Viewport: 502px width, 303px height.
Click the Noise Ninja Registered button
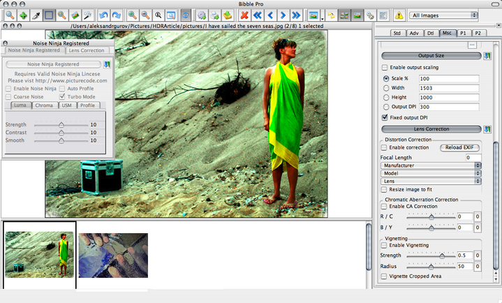click(52, 64)
